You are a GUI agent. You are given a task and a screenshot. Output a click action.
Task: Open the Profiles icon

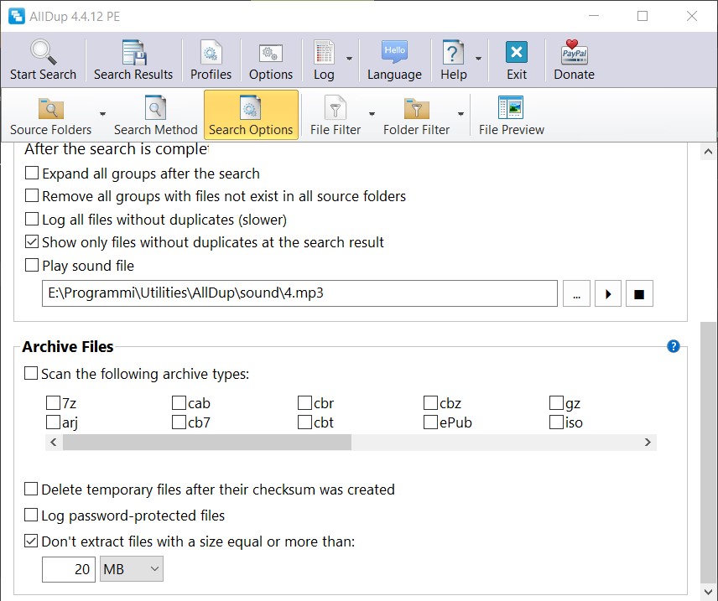pyautogui.click(x=211, y=52)
